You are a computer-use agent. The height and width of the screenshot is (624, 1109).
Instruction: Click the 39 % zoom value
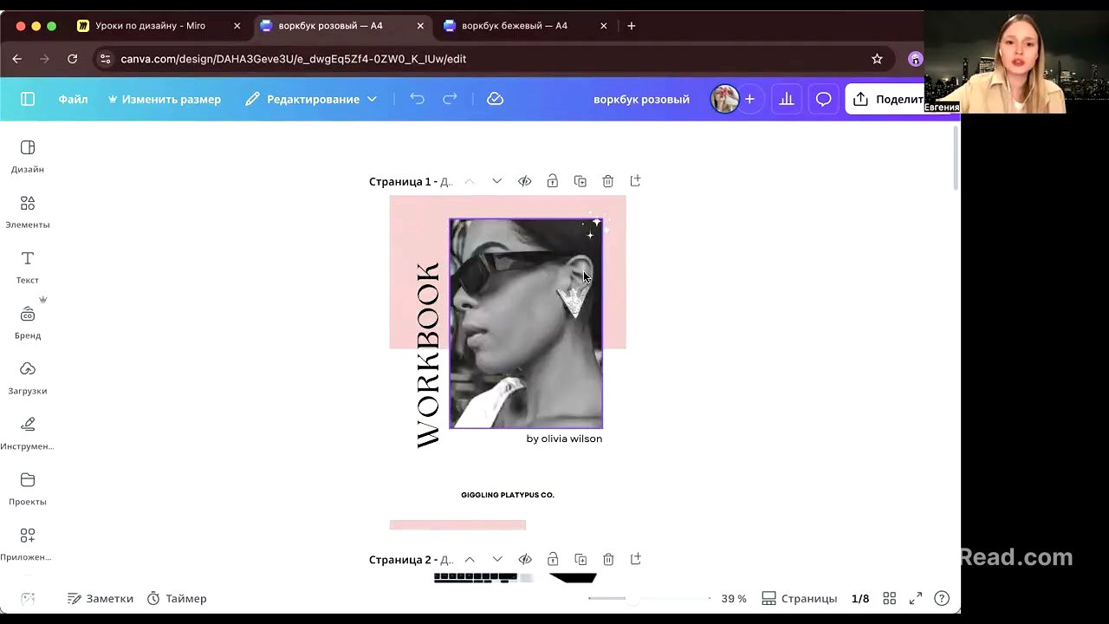734,599
